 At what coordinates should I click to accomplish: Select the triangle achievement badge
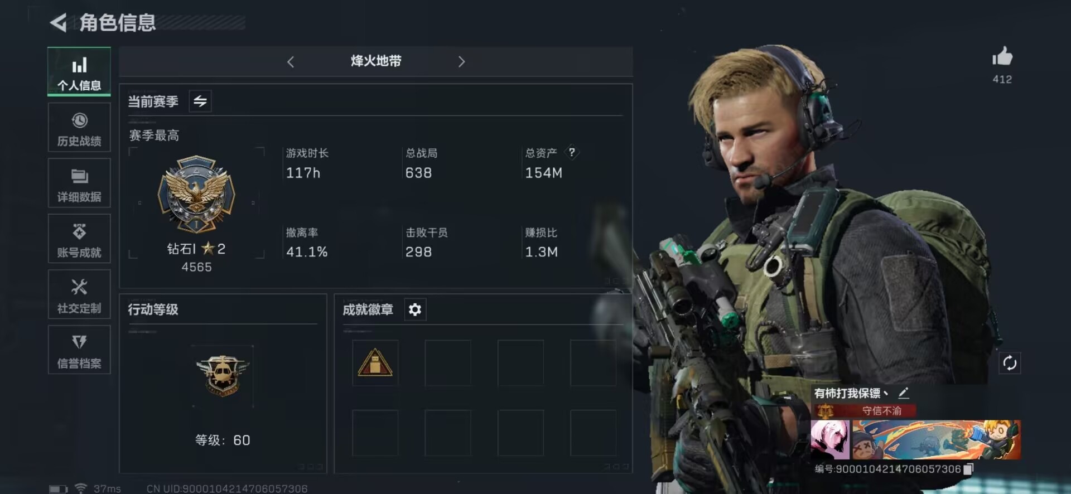[x=375, y=363]
